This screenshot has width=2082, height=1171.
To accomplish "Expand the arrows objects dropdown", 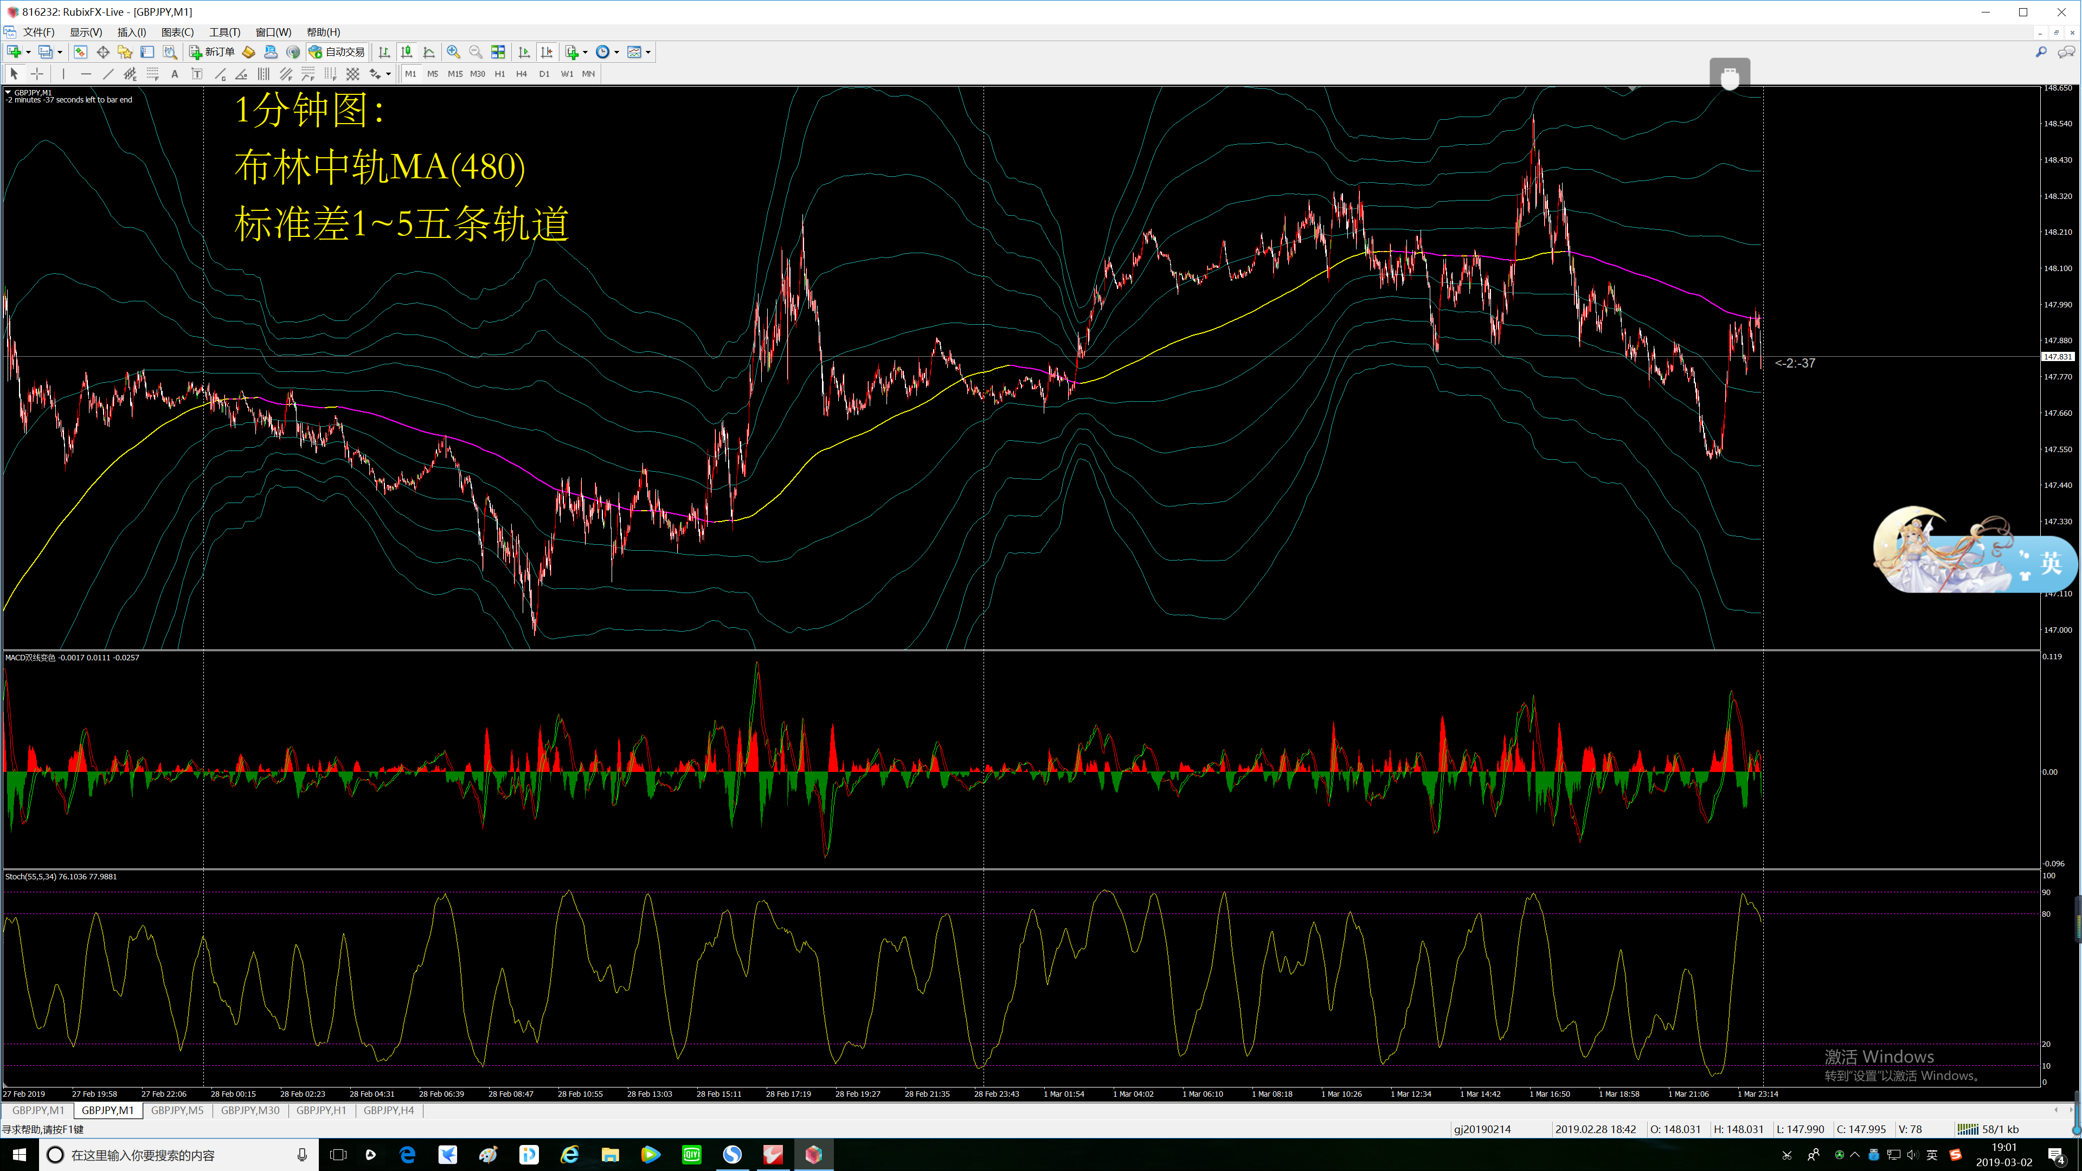I will (x=388, y=74).
